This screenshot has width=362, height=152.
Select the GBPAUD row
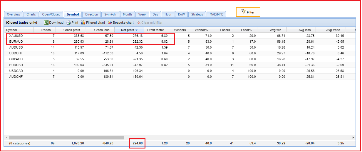(x=180, y=59)
